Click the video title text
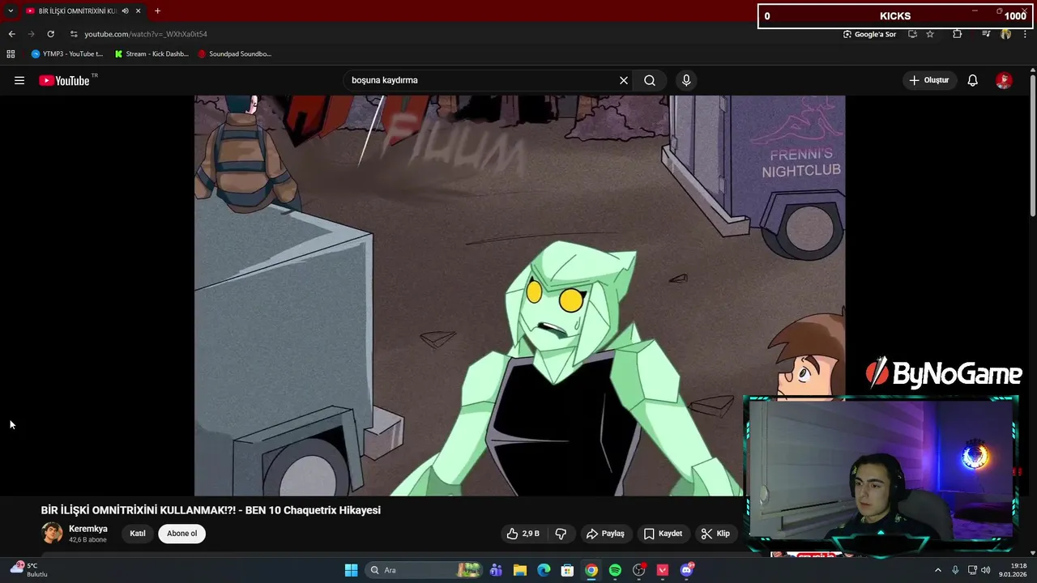 coord(211,510)
